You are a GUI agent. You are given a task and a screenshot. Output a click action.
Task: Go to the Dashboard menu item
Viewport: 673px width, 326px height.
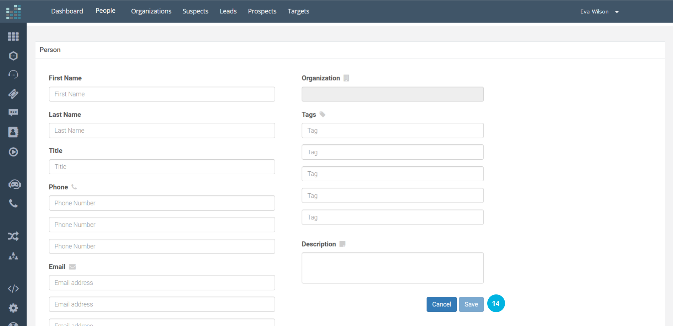pos(67,11)
